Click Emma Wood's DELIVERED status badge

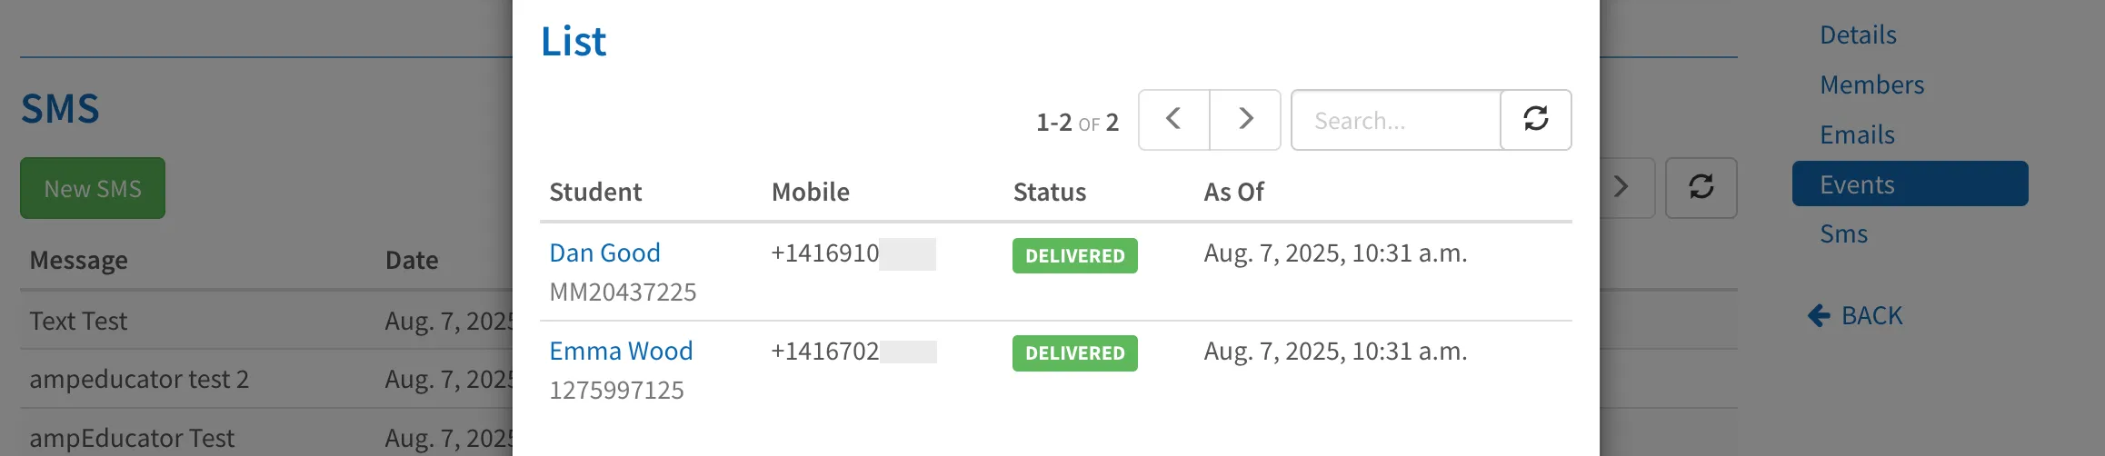1075,353
